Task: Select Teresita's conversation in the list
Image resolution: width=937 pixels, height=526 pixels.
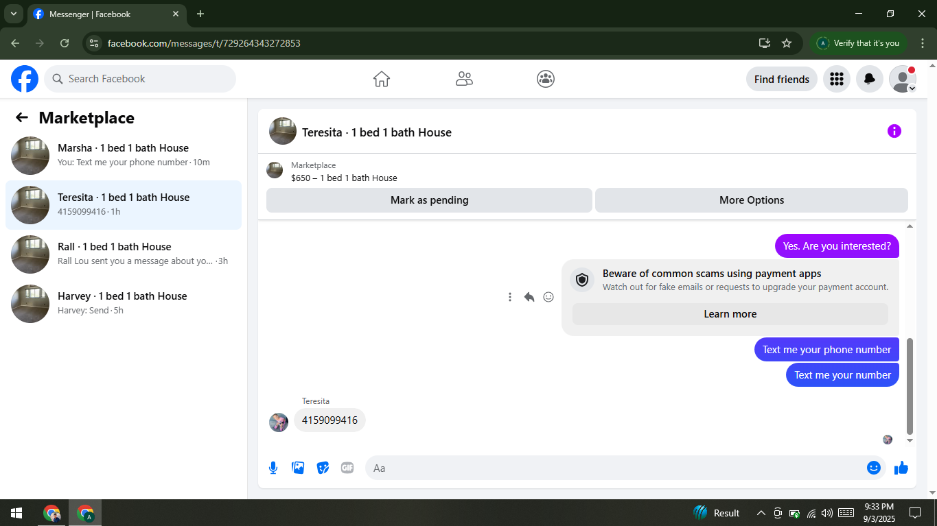Action: 124,205
